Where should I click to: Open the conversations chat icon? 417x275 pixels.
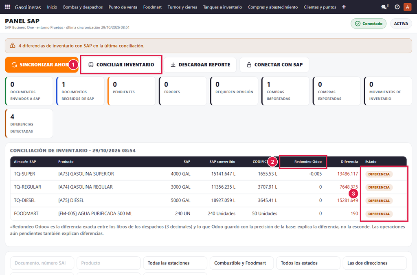click(384, 7)
